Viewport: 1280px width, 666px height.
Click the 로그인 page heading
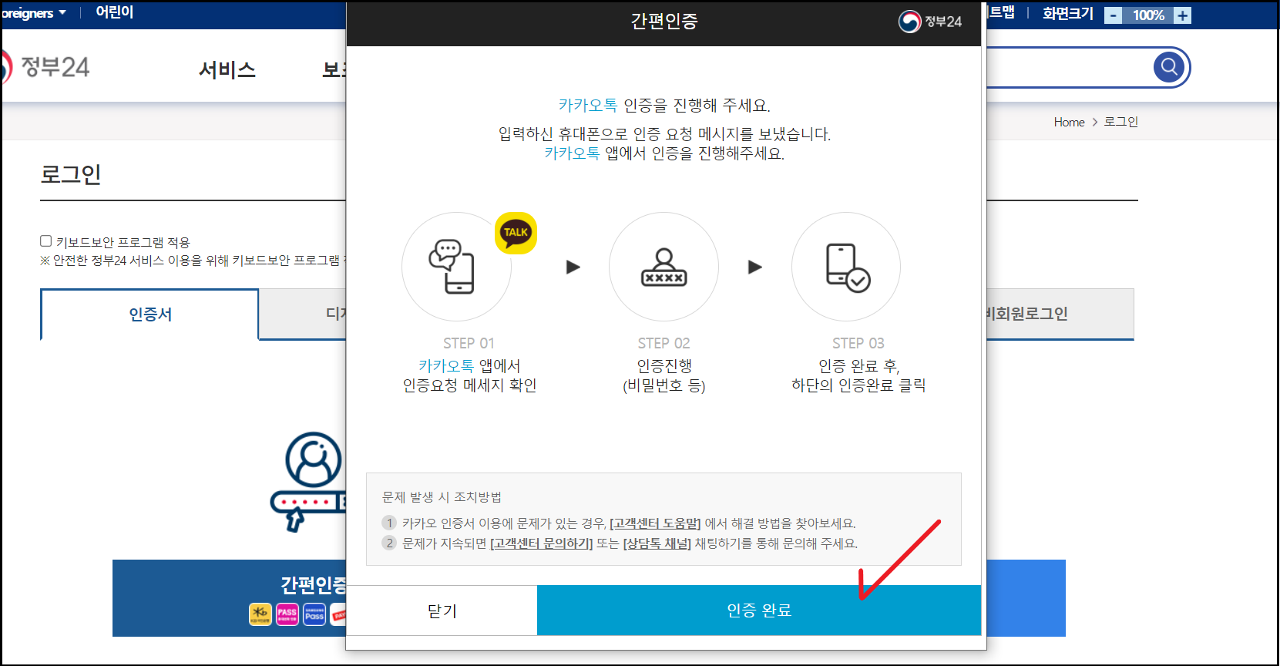click(x=71, y=174)
